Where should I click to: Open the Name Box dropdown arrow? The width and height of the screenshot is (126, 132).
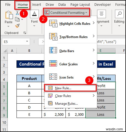pyautogui.click(x=27, y=41)
